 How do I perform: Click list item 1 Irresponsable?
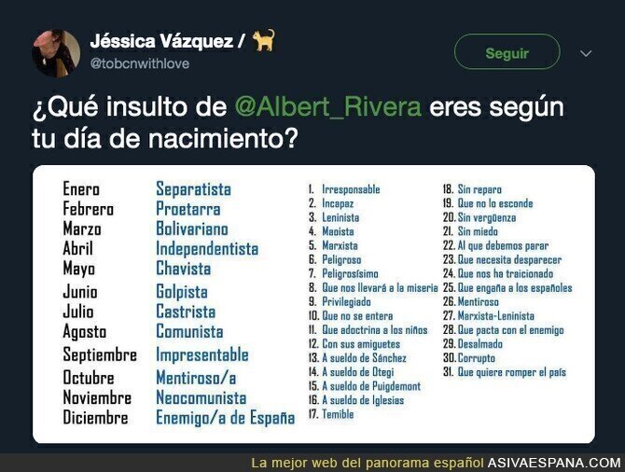pyautogui.click(x=344, y=189)
